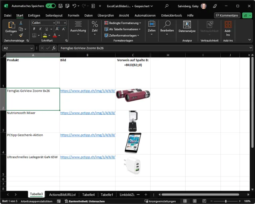255x204 pixels.
Task: Expand the Zellenformatvorlagen dropdown
Action: (x=122, y=35)
